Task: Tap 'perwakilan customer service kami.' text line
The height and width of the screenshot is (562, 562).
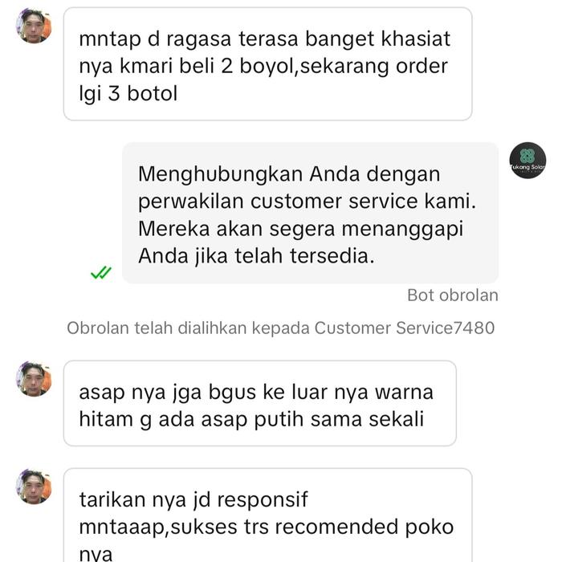Action: [x=307, y=201]
